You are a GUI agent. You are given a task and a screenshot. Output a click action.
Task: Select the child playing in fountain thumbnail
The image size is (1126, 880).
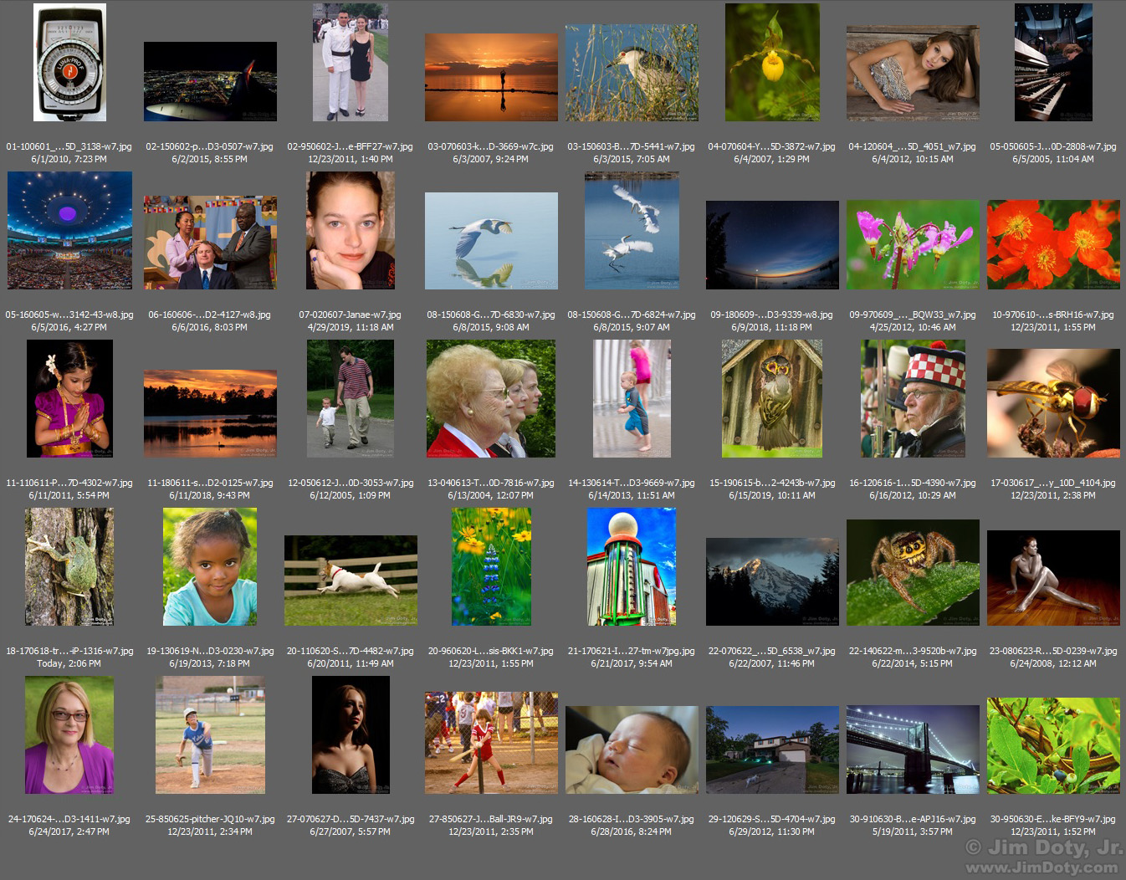click(632, 398)
